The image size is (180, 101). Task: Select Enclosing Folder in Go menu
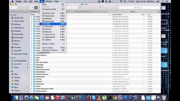(53, 9)
